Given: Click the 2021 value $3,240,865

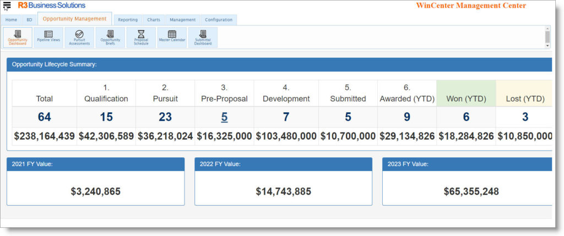Looking at the screenshot, I should [x=96, y=191].
